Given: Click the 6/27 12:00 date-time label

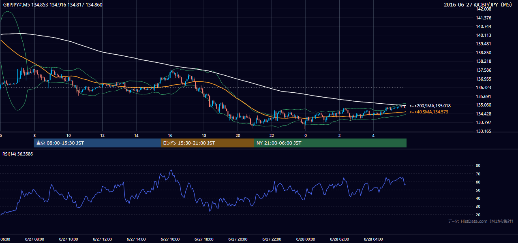Looking at the screenshot, I should [102, 239].
